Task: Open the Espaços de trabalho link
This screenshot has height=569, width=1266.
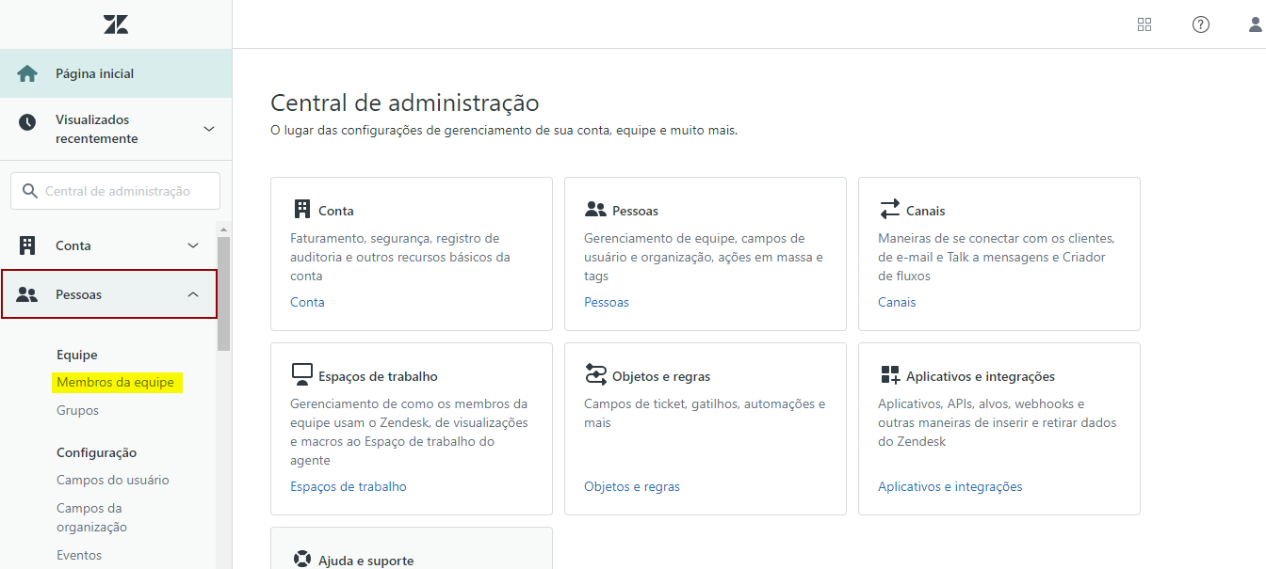Action: (348, 486)
